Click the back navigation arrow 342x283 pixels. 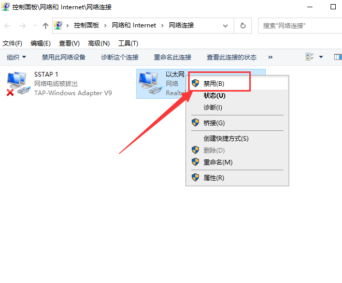8,26
